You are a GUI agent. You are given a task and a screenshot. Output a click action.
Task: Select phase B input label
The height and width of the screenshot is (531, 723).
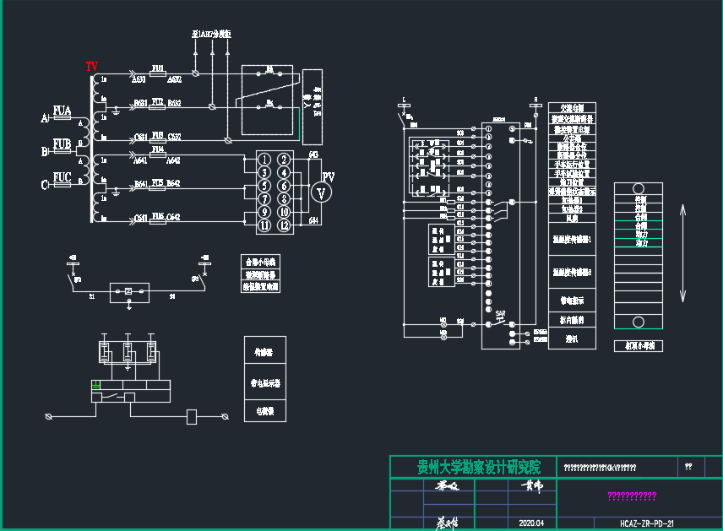pos(44,151)
